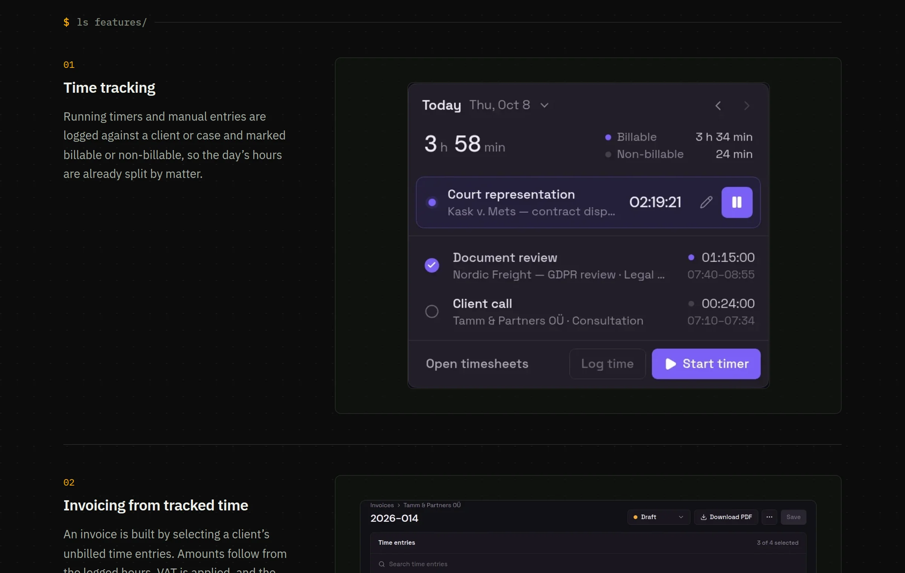The width and height of the screenshot is (905, 573).
Task: Uncheck the Document review entry
Action: click(432, 265)
